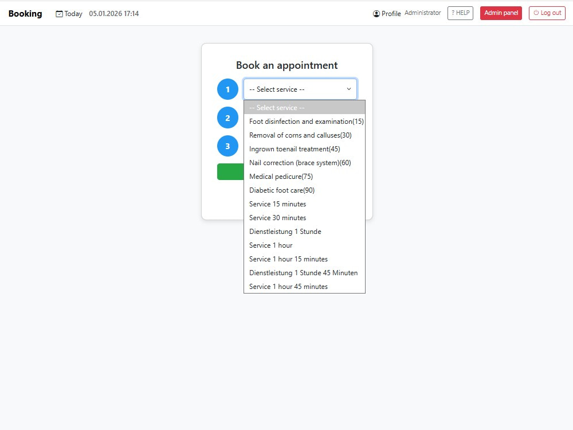This screenshot has height=430, width=573.
Task: Select Medical pedicure(75) option
Action: pyautogui.click(x=304, y=177)
